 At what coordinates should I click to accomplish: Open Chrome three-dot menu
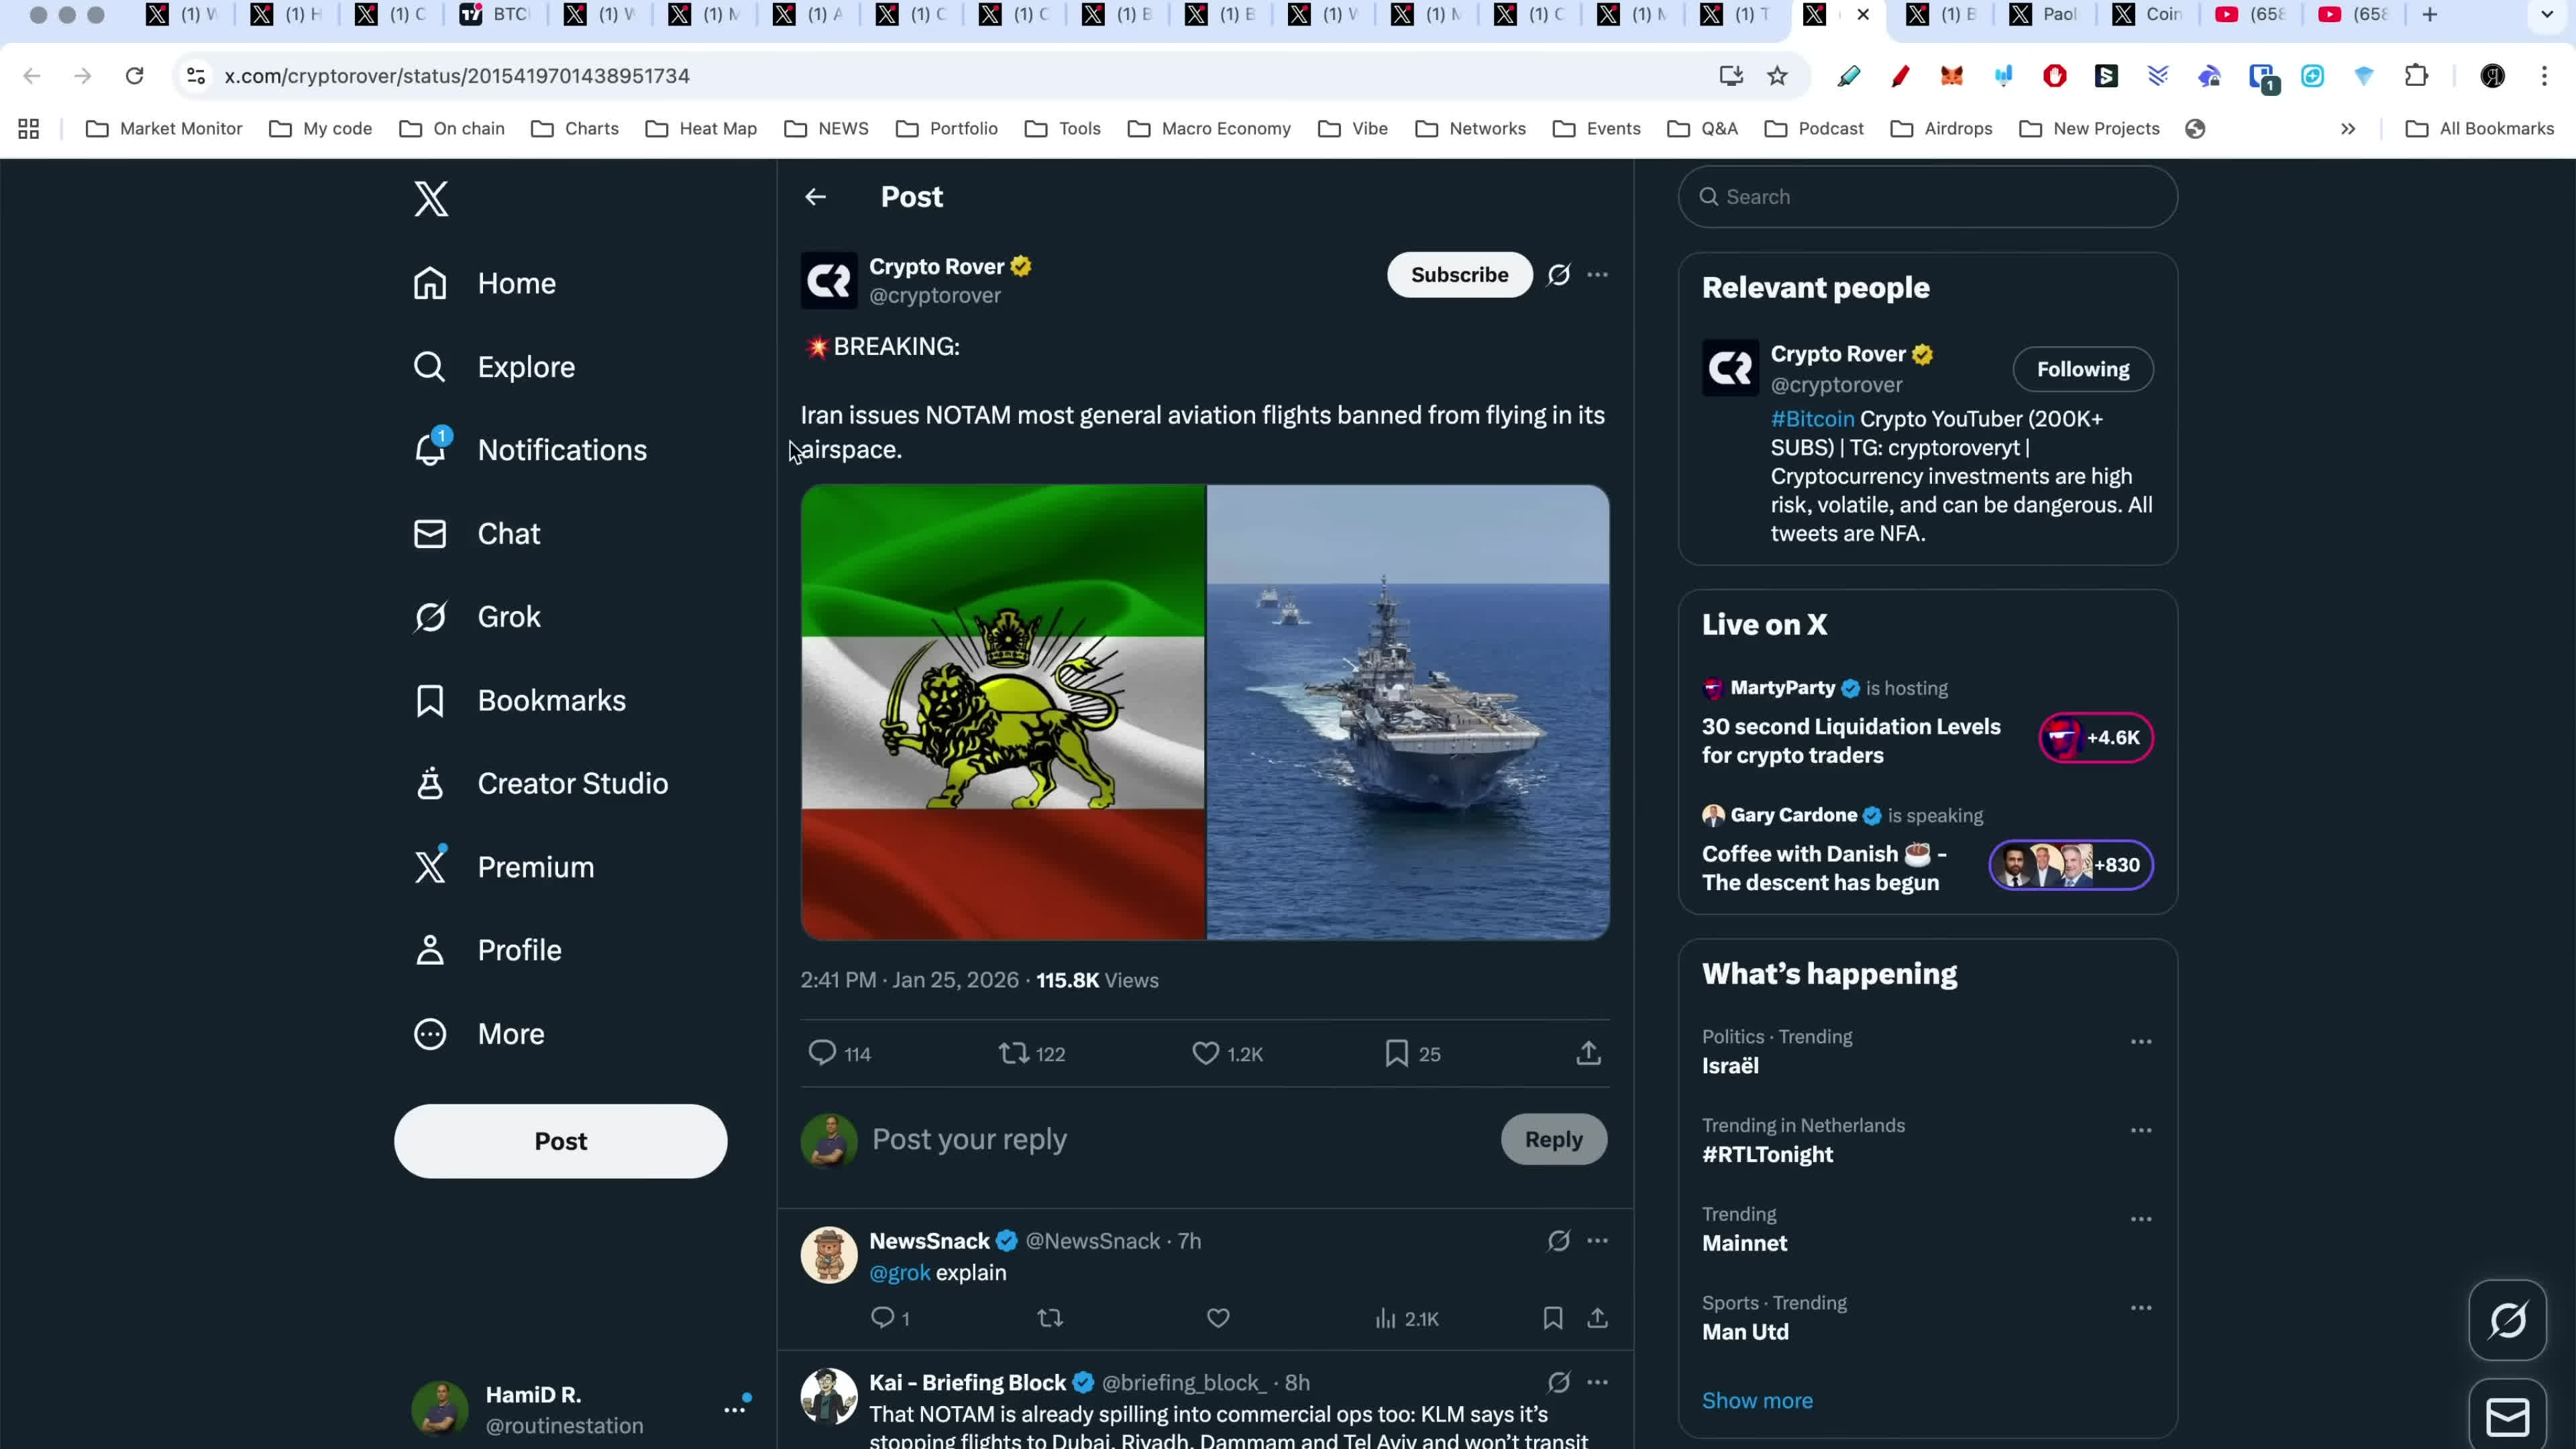[x=2544, y=76]
